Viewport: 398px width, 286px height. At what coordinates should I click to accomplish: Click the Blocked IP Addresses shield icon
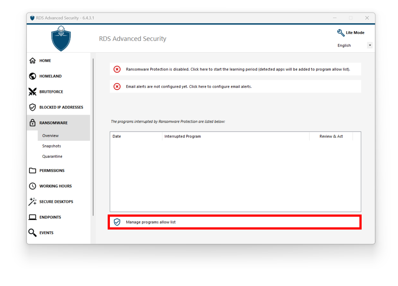(32, 107)
